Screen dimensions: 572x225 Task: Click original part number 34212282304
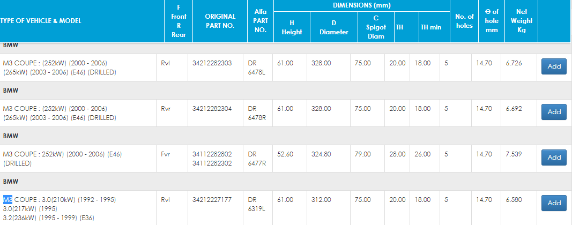(212, 109)
